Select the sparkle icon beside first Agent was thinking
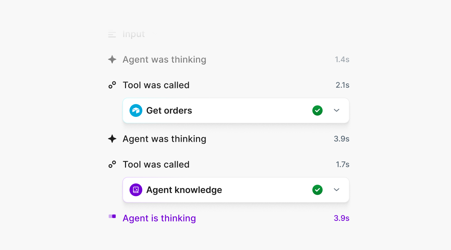The height and width of the screenshot is (250, 451). click(112, 59)
